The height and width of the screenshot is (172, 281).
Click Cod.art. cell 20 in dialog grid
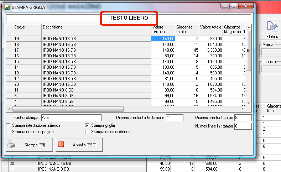(x=27, y=84)
